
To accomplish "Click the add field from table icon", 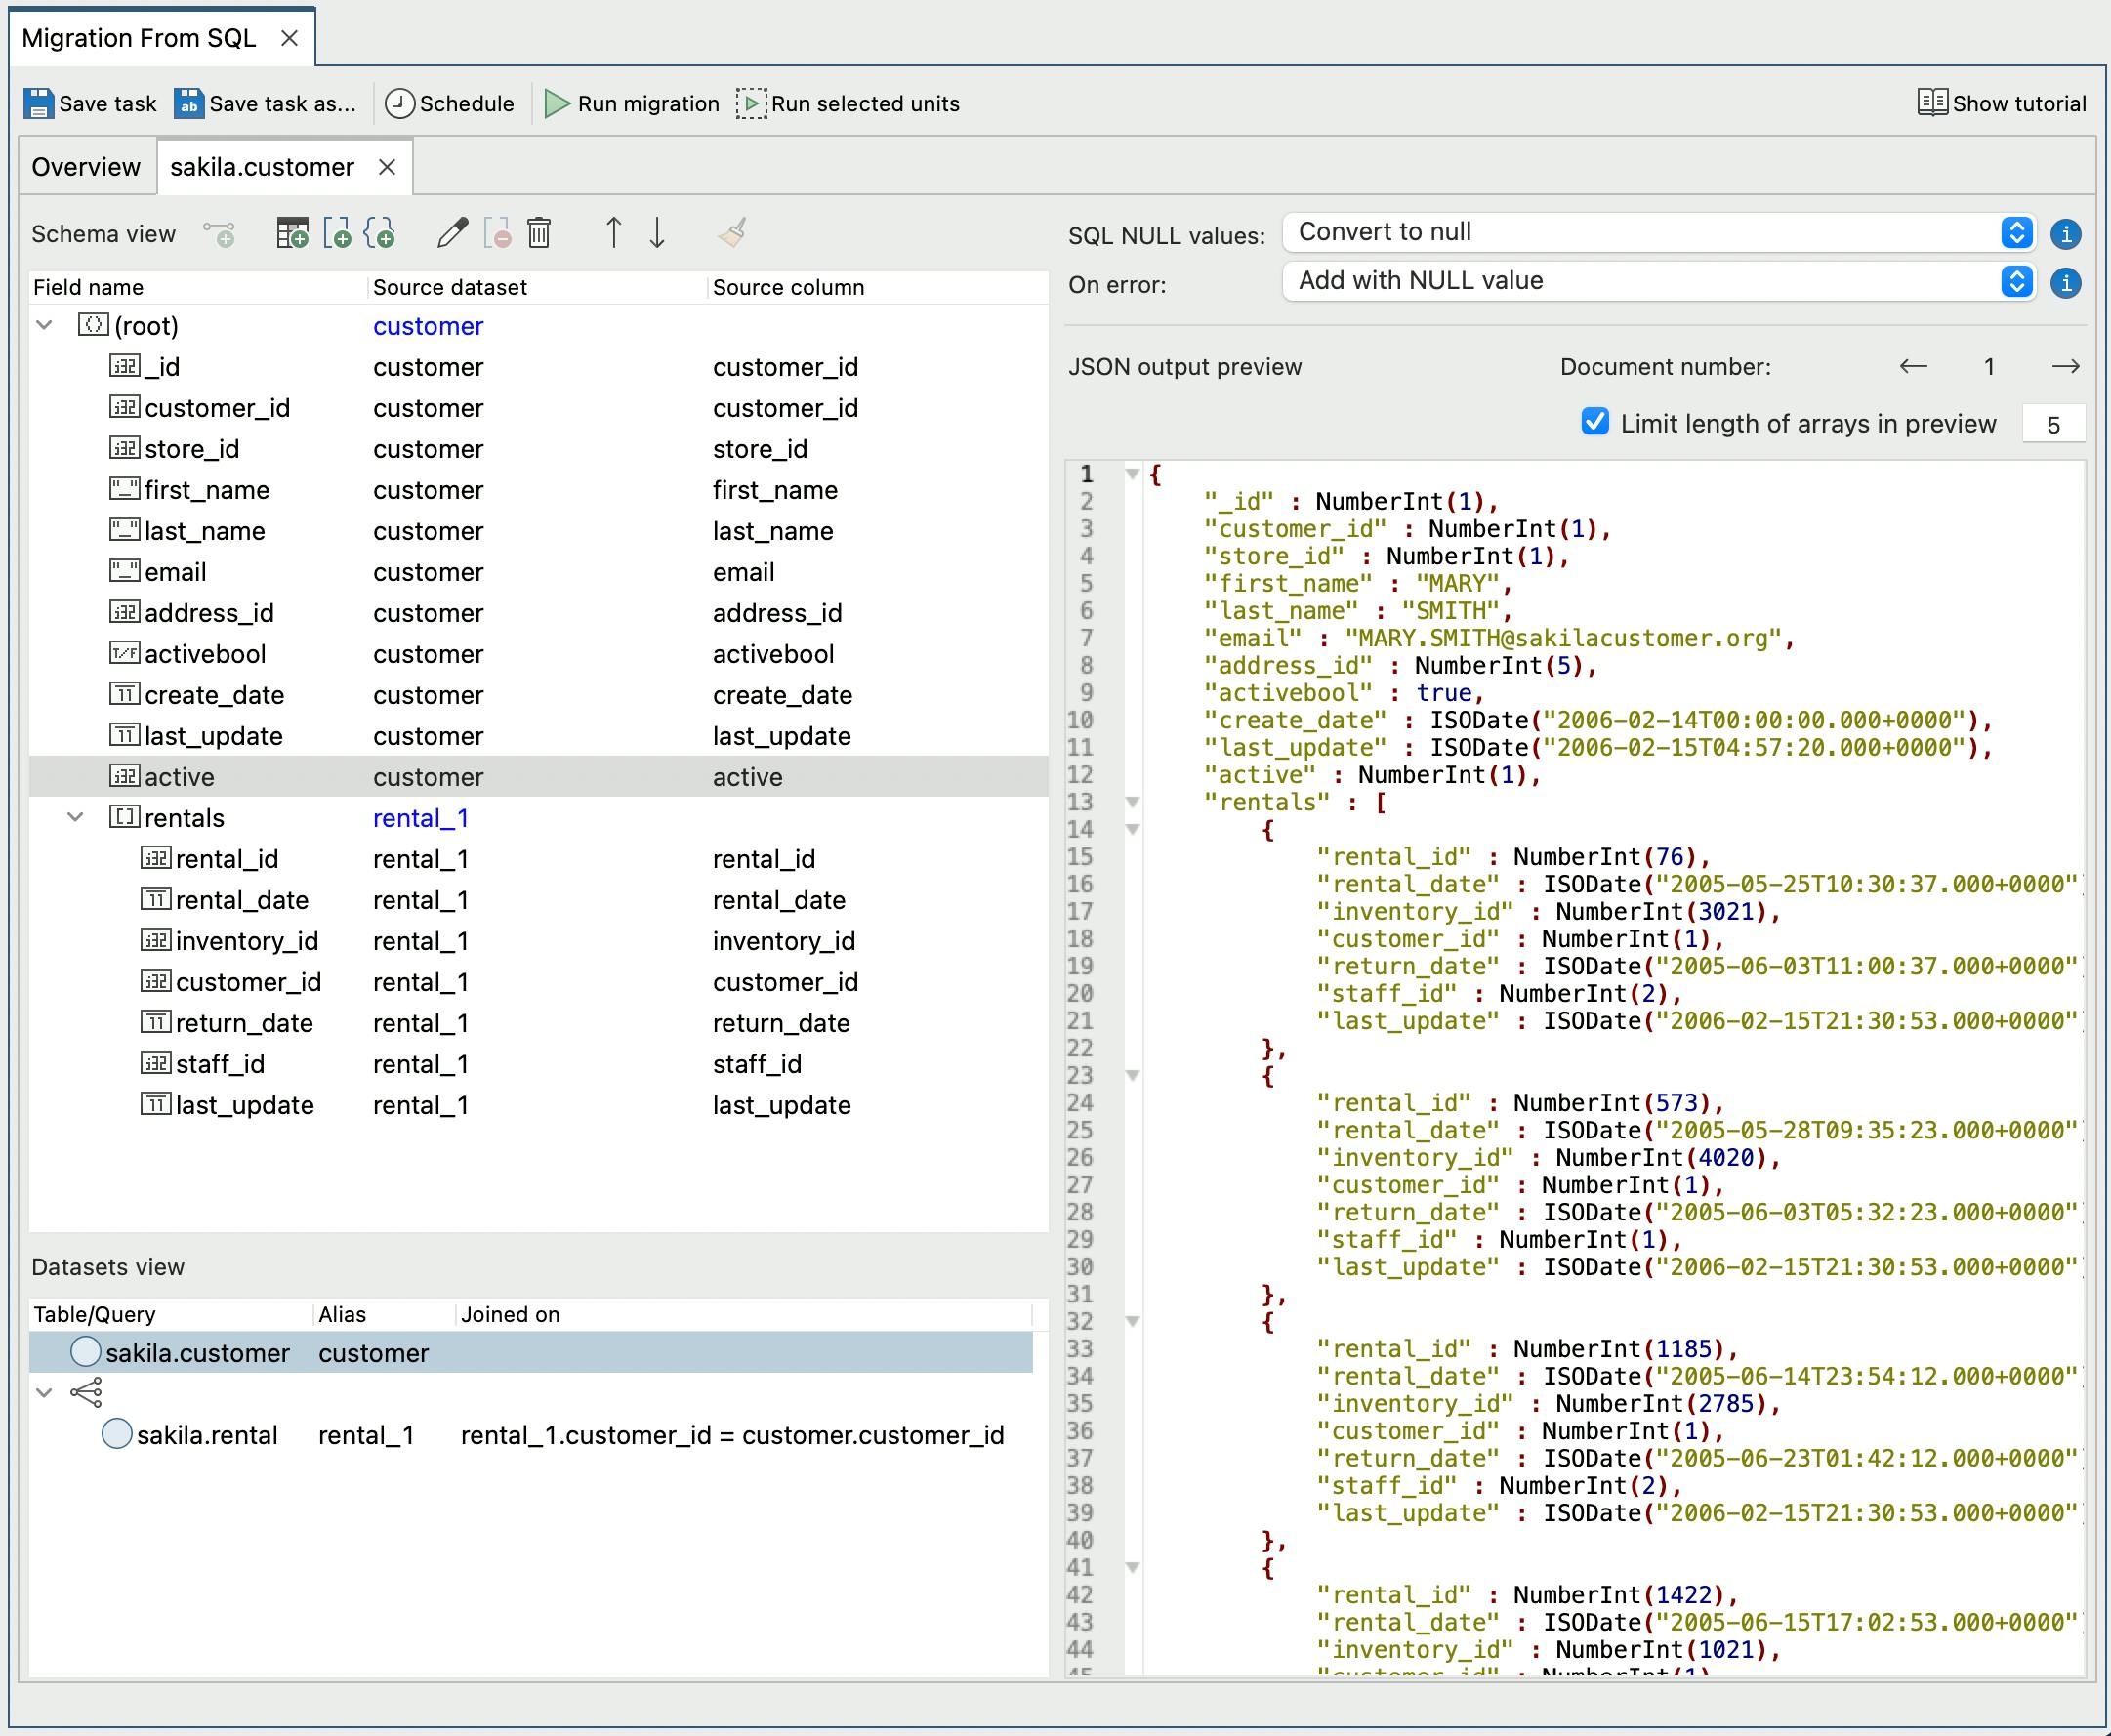I will 291,233.
